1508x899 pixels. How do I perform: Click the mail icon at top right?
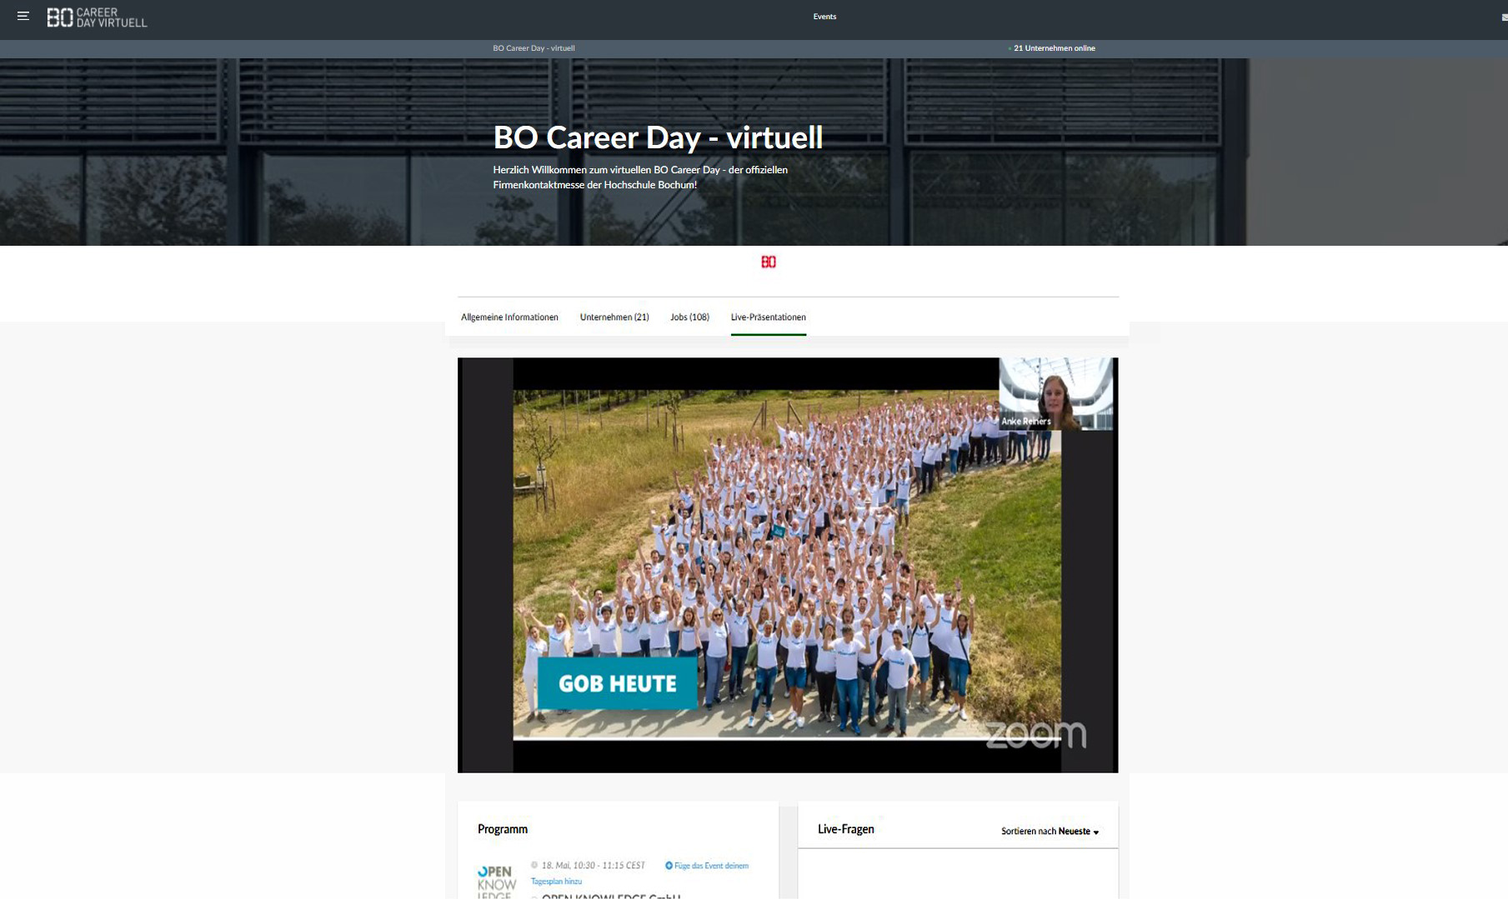pos(1504,17)
